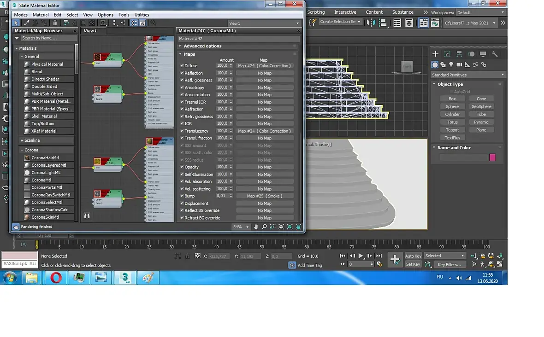The image size is (544, 337).
Task: Pick material from object eyedropper icon
Action: (26, 23)
